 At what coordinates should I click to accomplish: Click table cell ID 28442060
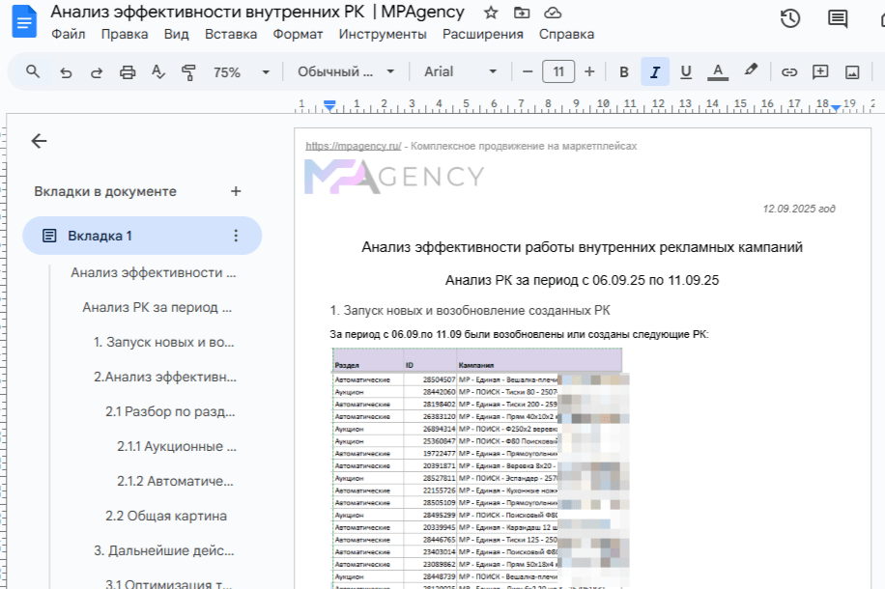tap(430, 391)
